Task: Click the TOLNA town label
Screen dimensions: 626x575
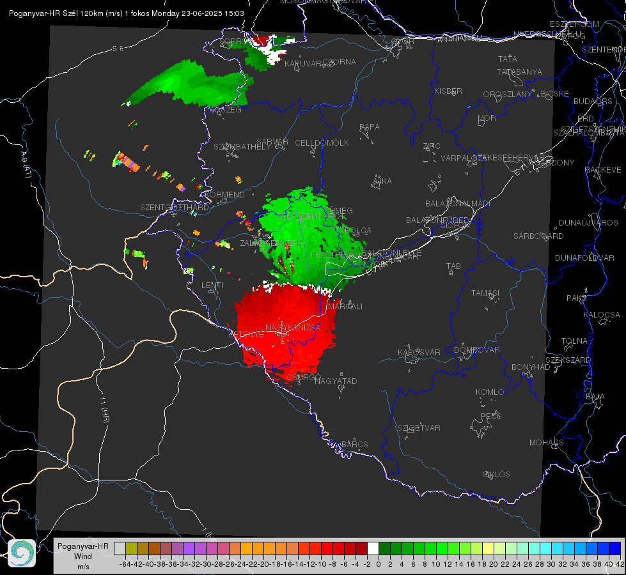Action: [574, 341]
